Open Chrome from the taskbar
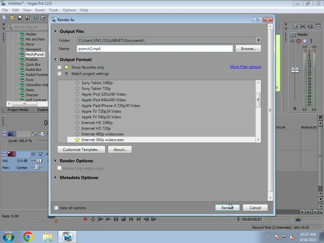Image resolution: width=324 pixels, height=243 pixels. pyautogui.click(x=28, y=237)
